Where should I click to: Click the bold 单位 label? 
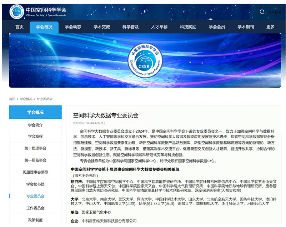pos(74,212)
